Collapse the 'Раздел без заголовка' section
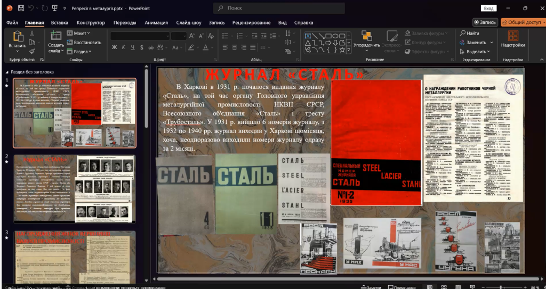The height and width of the screenshot is (289, 546). [7, 72]
